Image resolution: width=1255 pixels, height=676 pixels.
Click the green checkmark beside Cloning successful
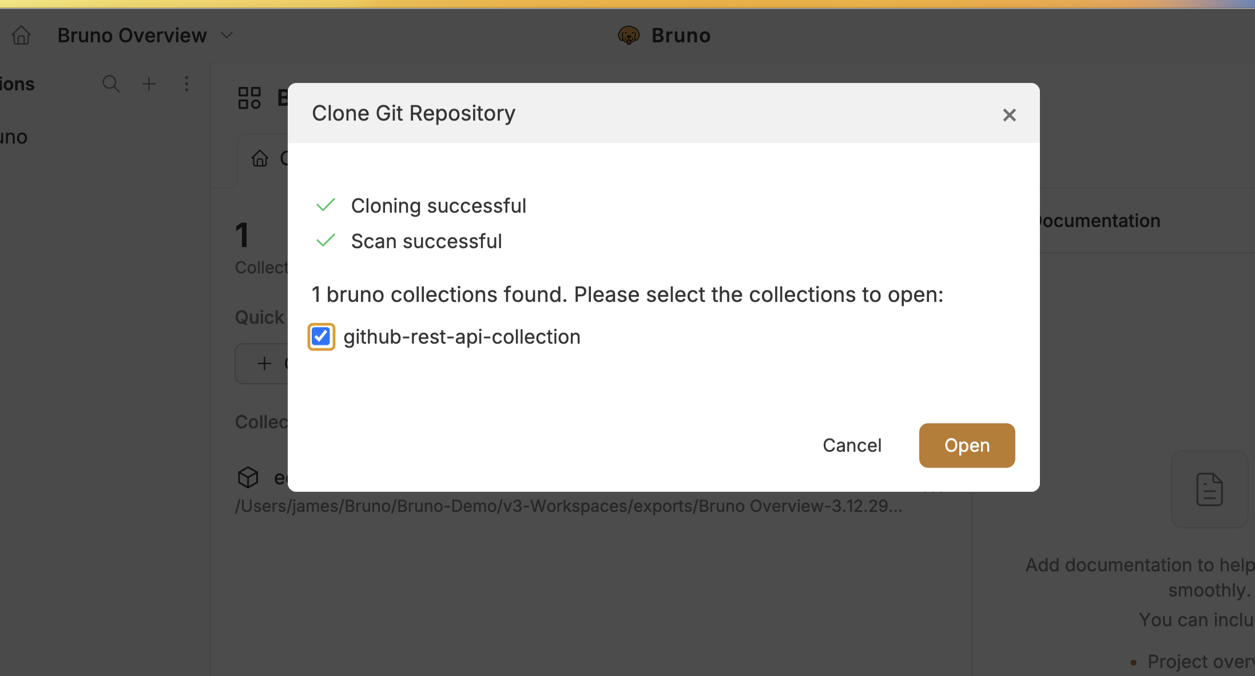click(x=325, y=205)
